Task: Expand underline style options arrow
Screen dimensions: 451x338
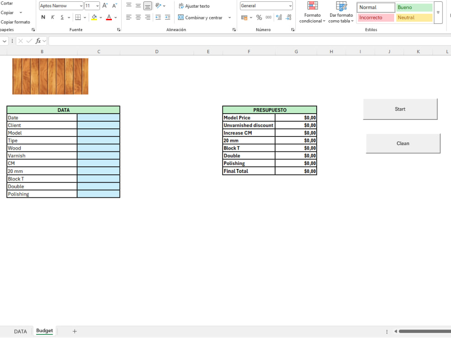Action: point(69,18)
